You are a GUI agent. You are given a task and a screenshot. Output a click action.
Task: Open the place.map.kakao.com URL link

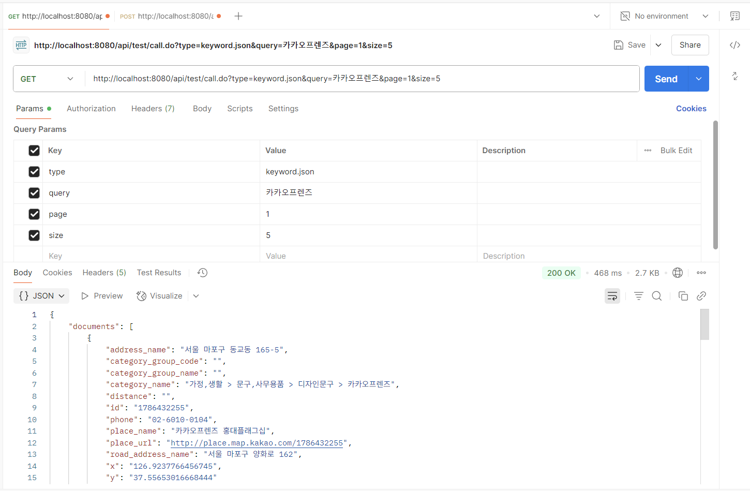(257, 443)
